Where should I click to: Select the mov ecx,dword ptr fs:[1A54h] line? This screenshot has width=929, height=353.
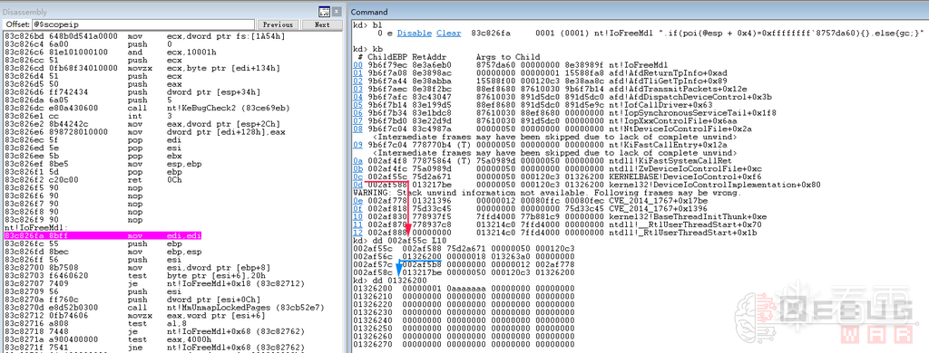pos(145,36)
